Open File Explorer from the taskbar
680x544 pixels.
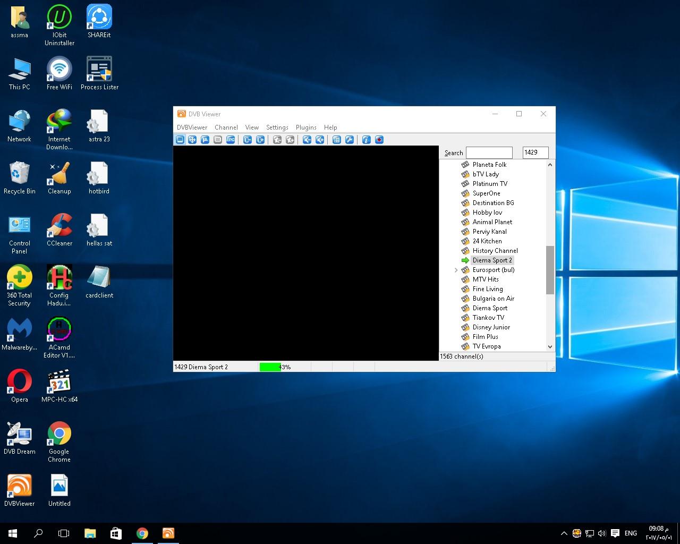click(x=90, y=533)
